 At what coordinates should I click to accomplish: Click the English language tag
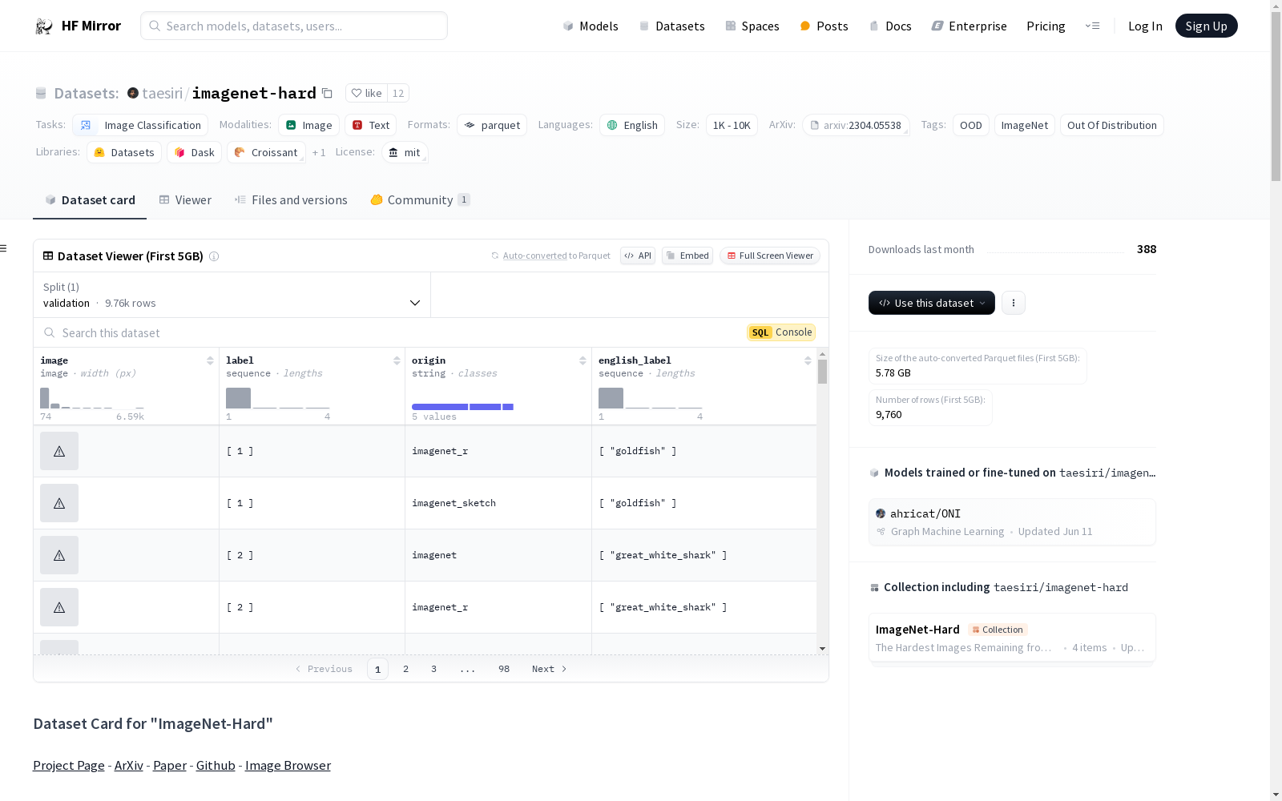pos(632,125)
